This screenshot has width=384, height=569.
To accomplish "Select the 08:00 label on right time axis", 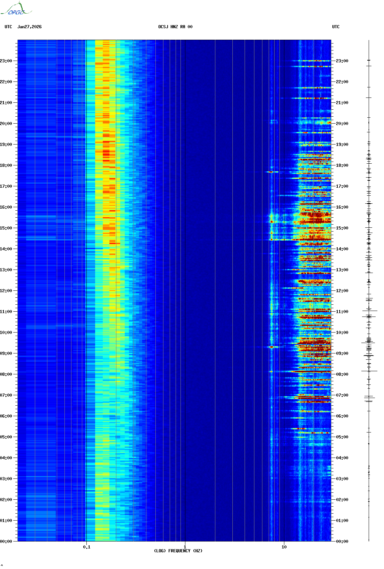I will [342, 374].
